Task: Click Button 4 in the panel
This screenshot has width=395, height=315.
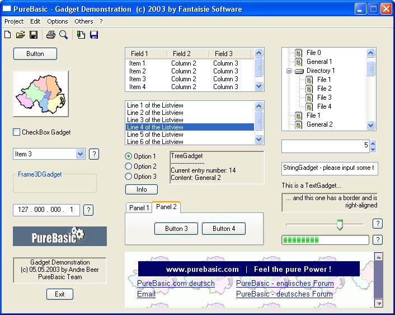Action: (224, 229)
